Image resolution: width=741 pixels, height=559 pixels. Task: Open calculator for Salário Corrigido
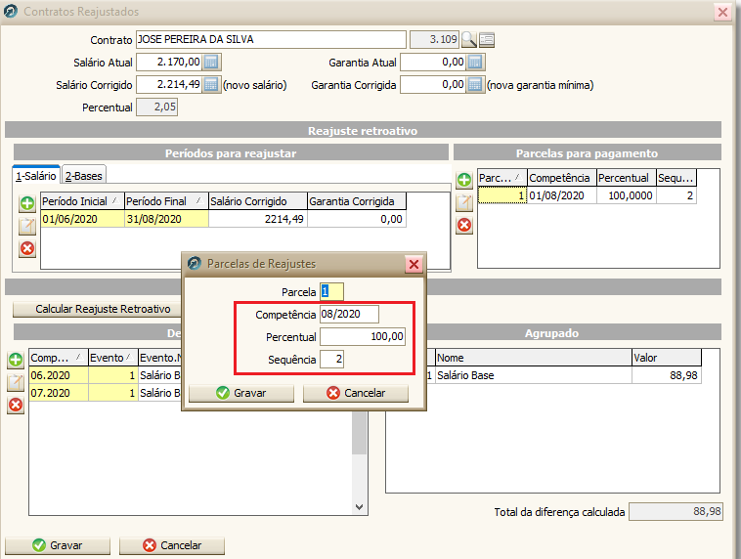pyautogui.click(x=211, y=85)
